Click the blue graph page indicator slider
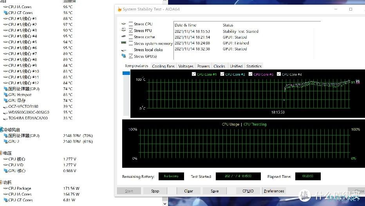Viewport: 365px width, 206px height. click(x=126, y=73)
